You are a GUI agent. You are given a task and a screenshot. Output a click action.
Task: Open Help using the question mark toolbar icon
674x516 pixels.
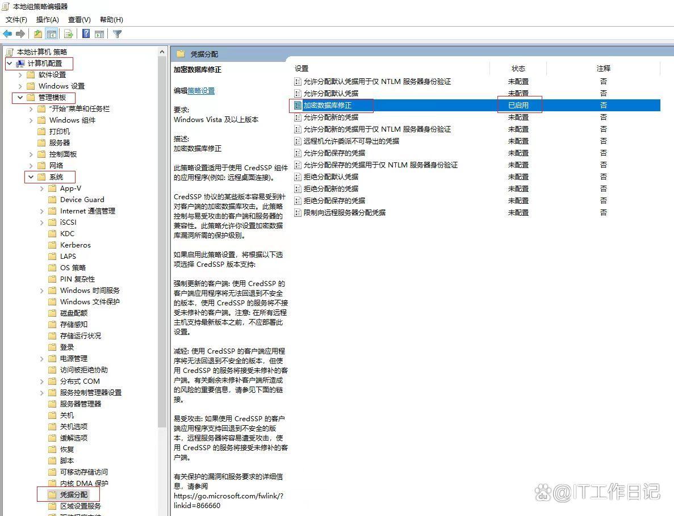pos(85,33)
